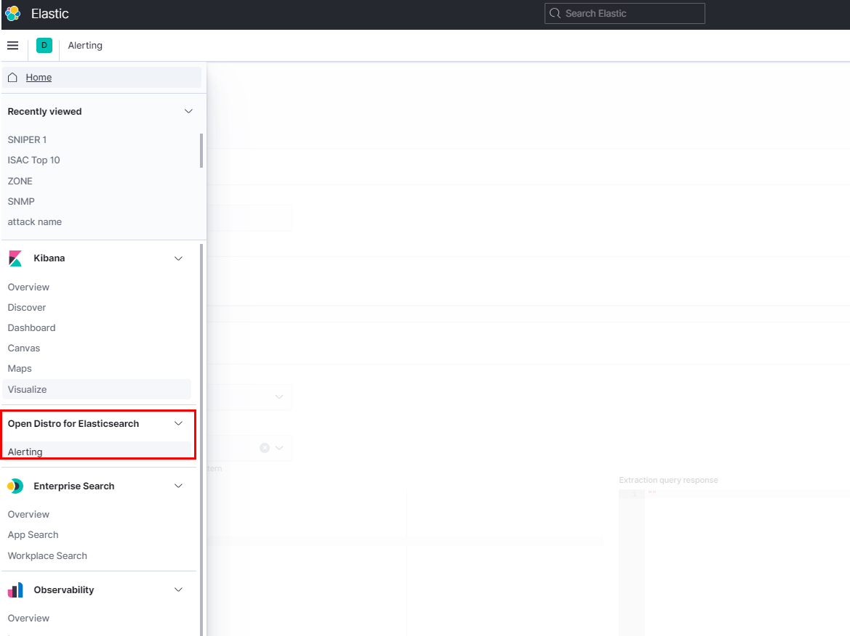The width and height of the screenshot is (850, 636).
Task: Open Observability Overview
Action: [29, 618]
